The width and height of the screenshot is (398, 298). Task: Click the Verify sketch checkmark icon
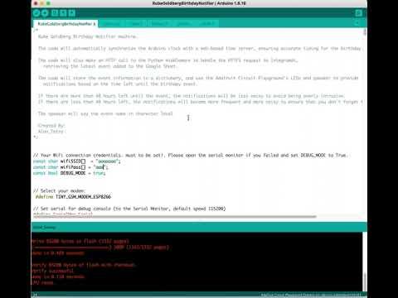[x=36, y=13]
